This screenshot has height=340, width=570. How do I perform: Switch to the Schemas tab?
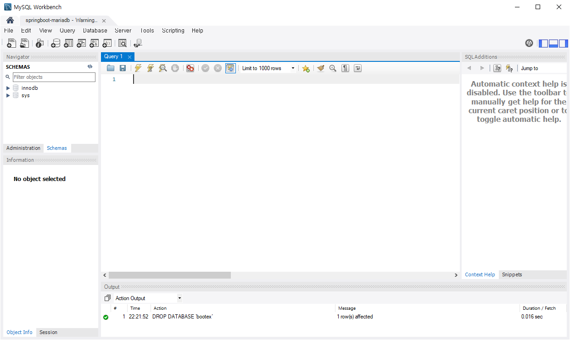(x=57, y=148)
